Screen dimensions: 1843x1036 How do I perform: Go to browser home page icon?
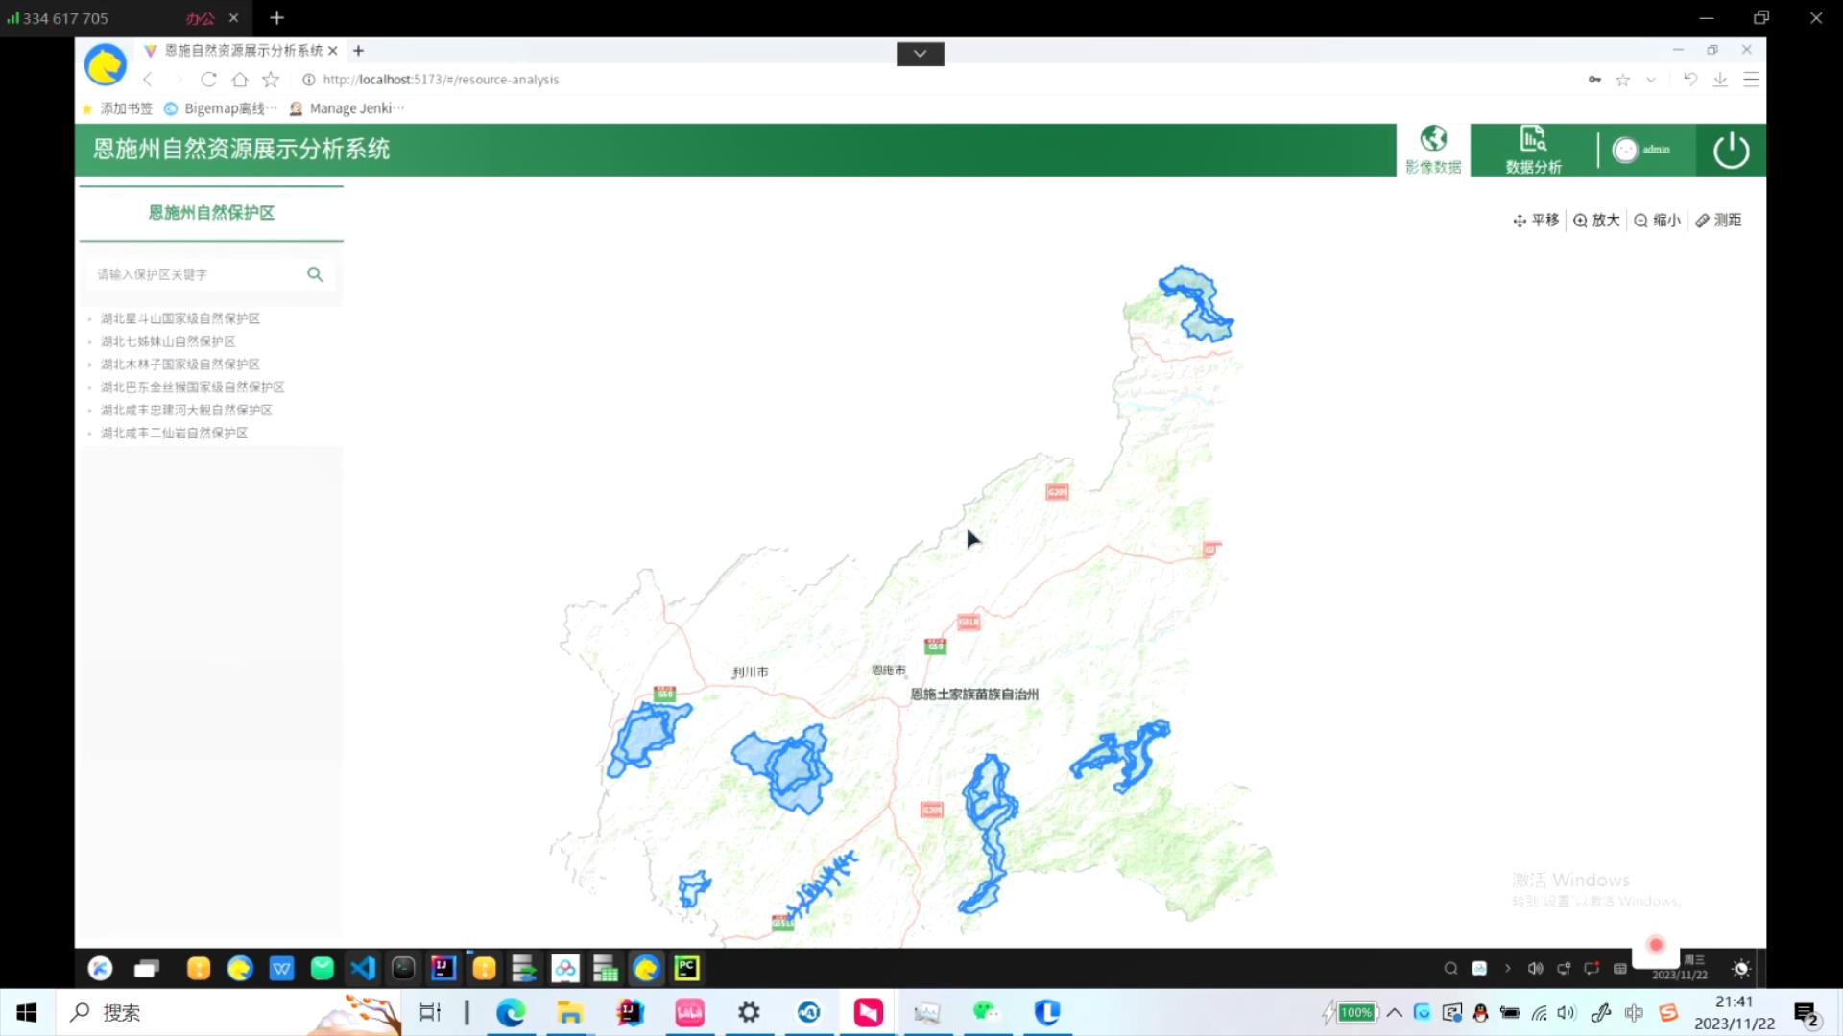[x=240, y=80]
